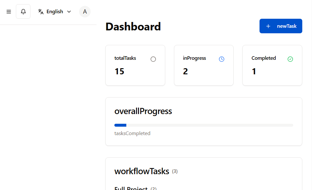Select the inProgress stat card label
The image size is (312, 190).
tap(194, 58)
